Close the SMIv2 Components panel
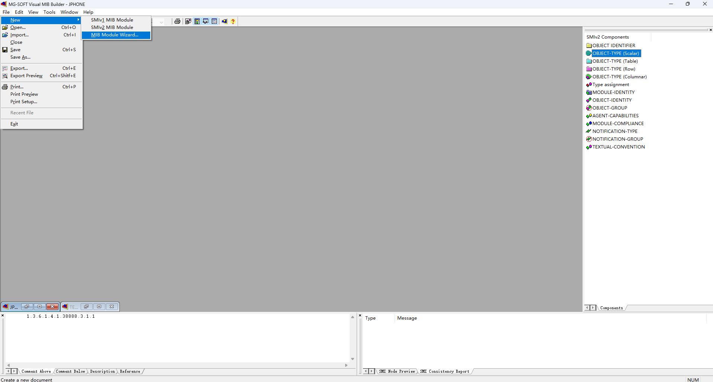 click(x=711, y=30)
